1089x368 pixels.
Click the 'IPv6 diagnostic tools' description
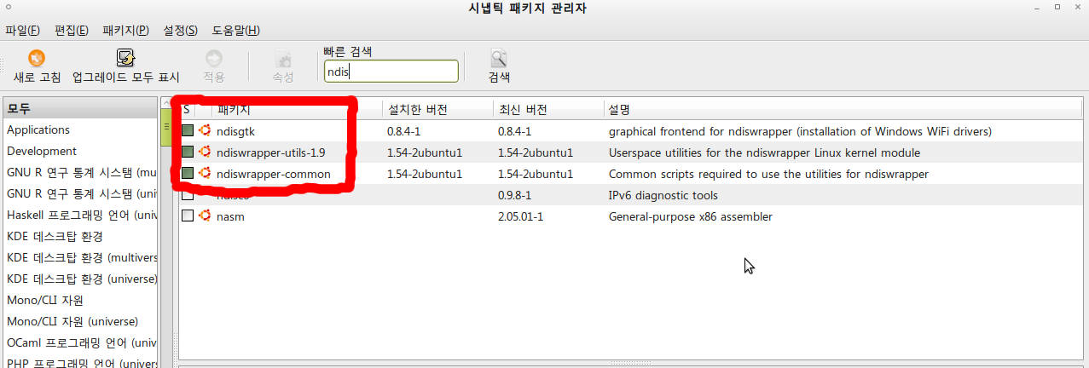point(663,195)
